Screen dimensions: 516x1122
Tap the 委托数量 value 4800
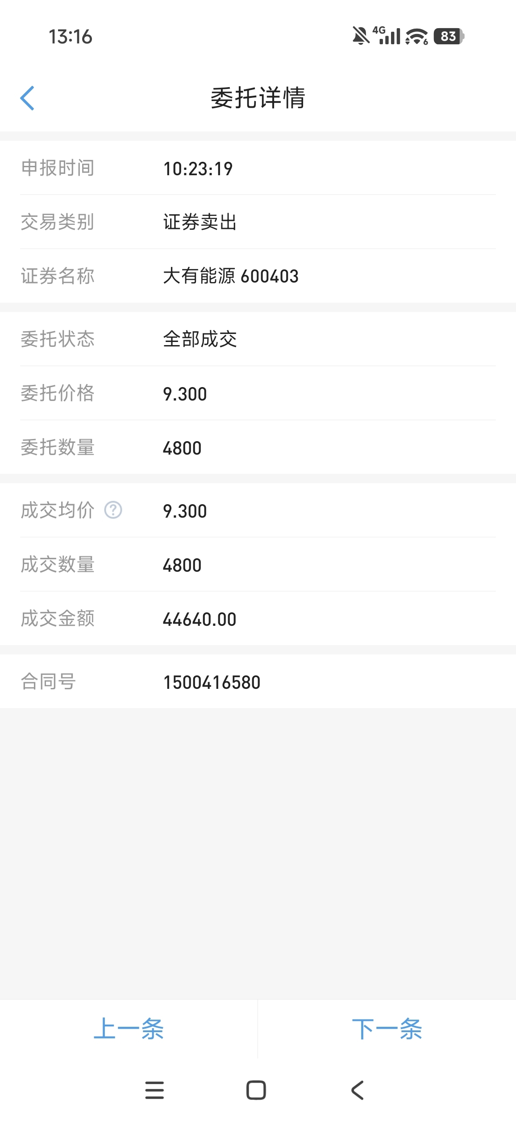[182, 448]
